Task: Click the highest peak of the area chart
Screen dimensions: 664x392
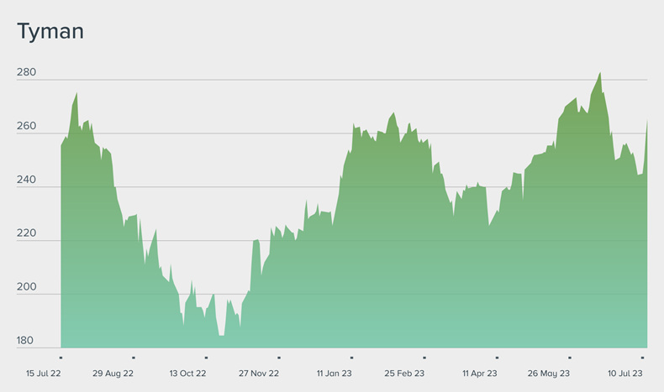Action: tap(599, 73)
